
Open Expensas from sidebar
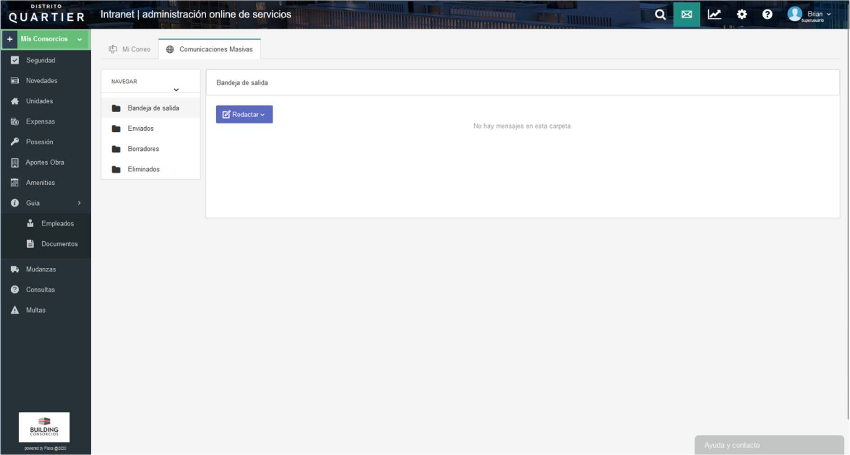(40, 121)
